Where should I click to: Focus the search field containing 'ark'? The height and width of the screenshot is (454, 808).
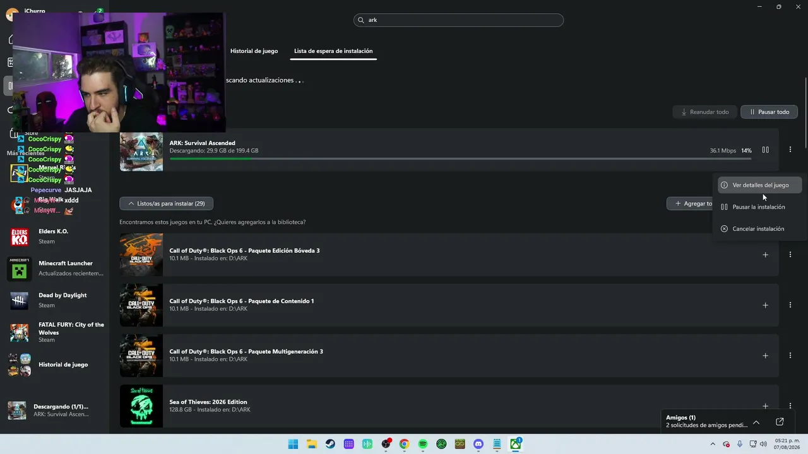click(458, 20)
